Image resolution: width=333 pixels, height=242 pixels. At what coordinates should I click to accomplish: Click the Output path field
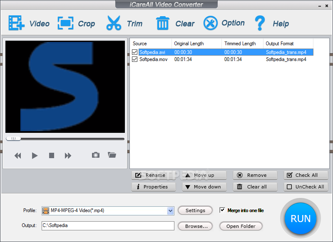(x=108, y=226)
